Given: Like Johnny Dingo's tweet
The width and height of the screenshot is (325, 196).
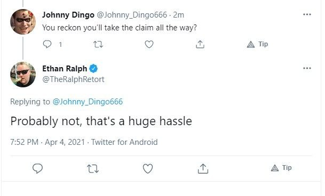Looking at the screenshot, I should point(149,44).
